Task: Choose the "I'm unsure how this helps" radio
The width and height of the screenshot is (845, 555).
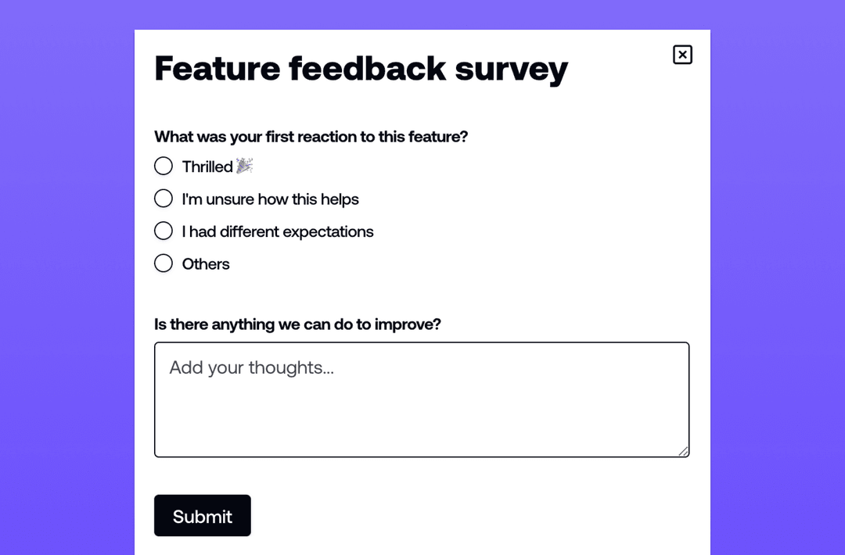Action: click(x=164, y=199)
